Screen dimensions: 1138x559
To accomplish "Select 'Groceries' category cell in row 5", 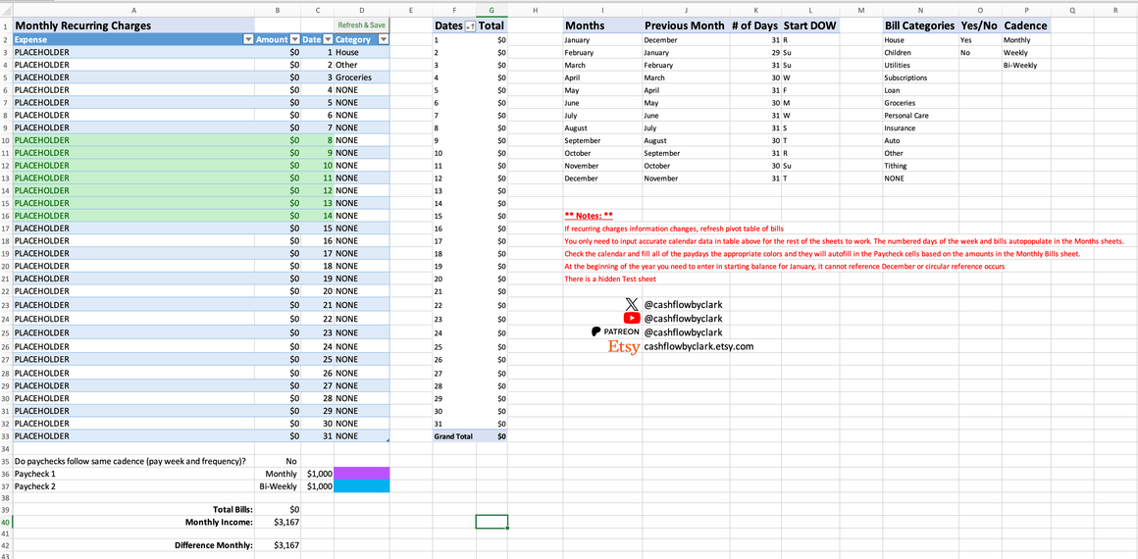I will 361,76.
